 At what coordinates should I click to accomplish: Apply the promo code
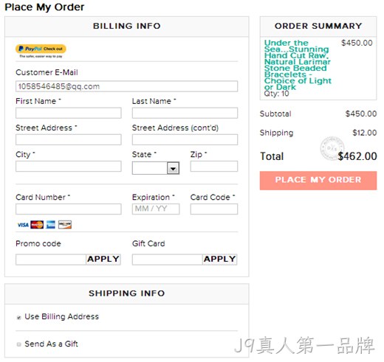tap(103, 260)
